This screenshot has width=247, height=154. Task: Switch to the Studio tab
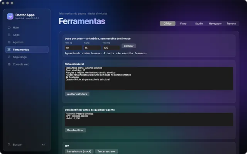coord(199,23)
